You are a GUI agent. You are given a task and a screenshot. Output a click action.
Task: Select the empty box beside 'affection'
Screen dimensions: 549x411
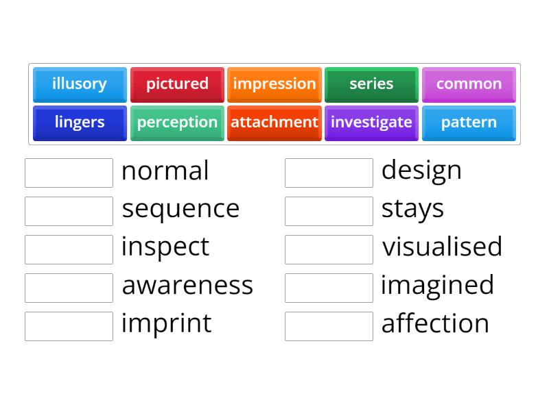click(x=329, y=326)
